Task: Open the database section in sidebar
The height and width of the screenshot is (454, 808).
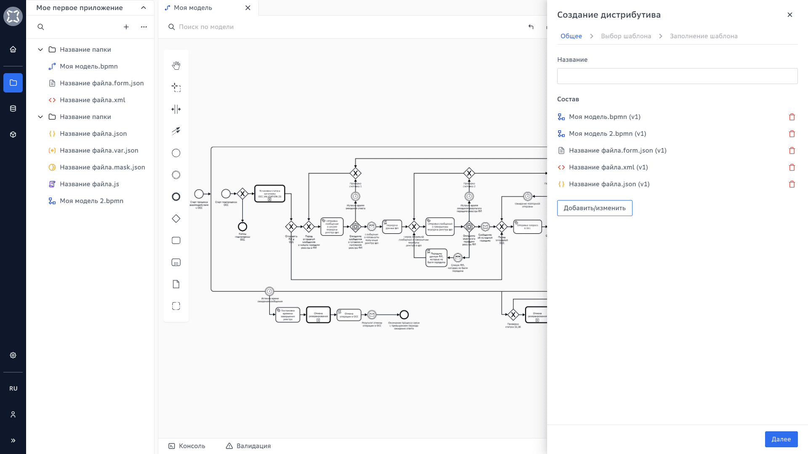Action: 13,108
